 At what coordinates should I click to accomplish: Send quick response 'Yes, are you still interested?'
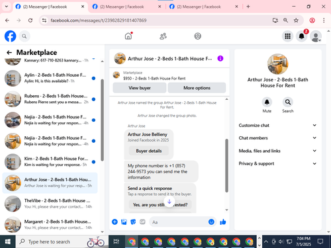point(160,204)
